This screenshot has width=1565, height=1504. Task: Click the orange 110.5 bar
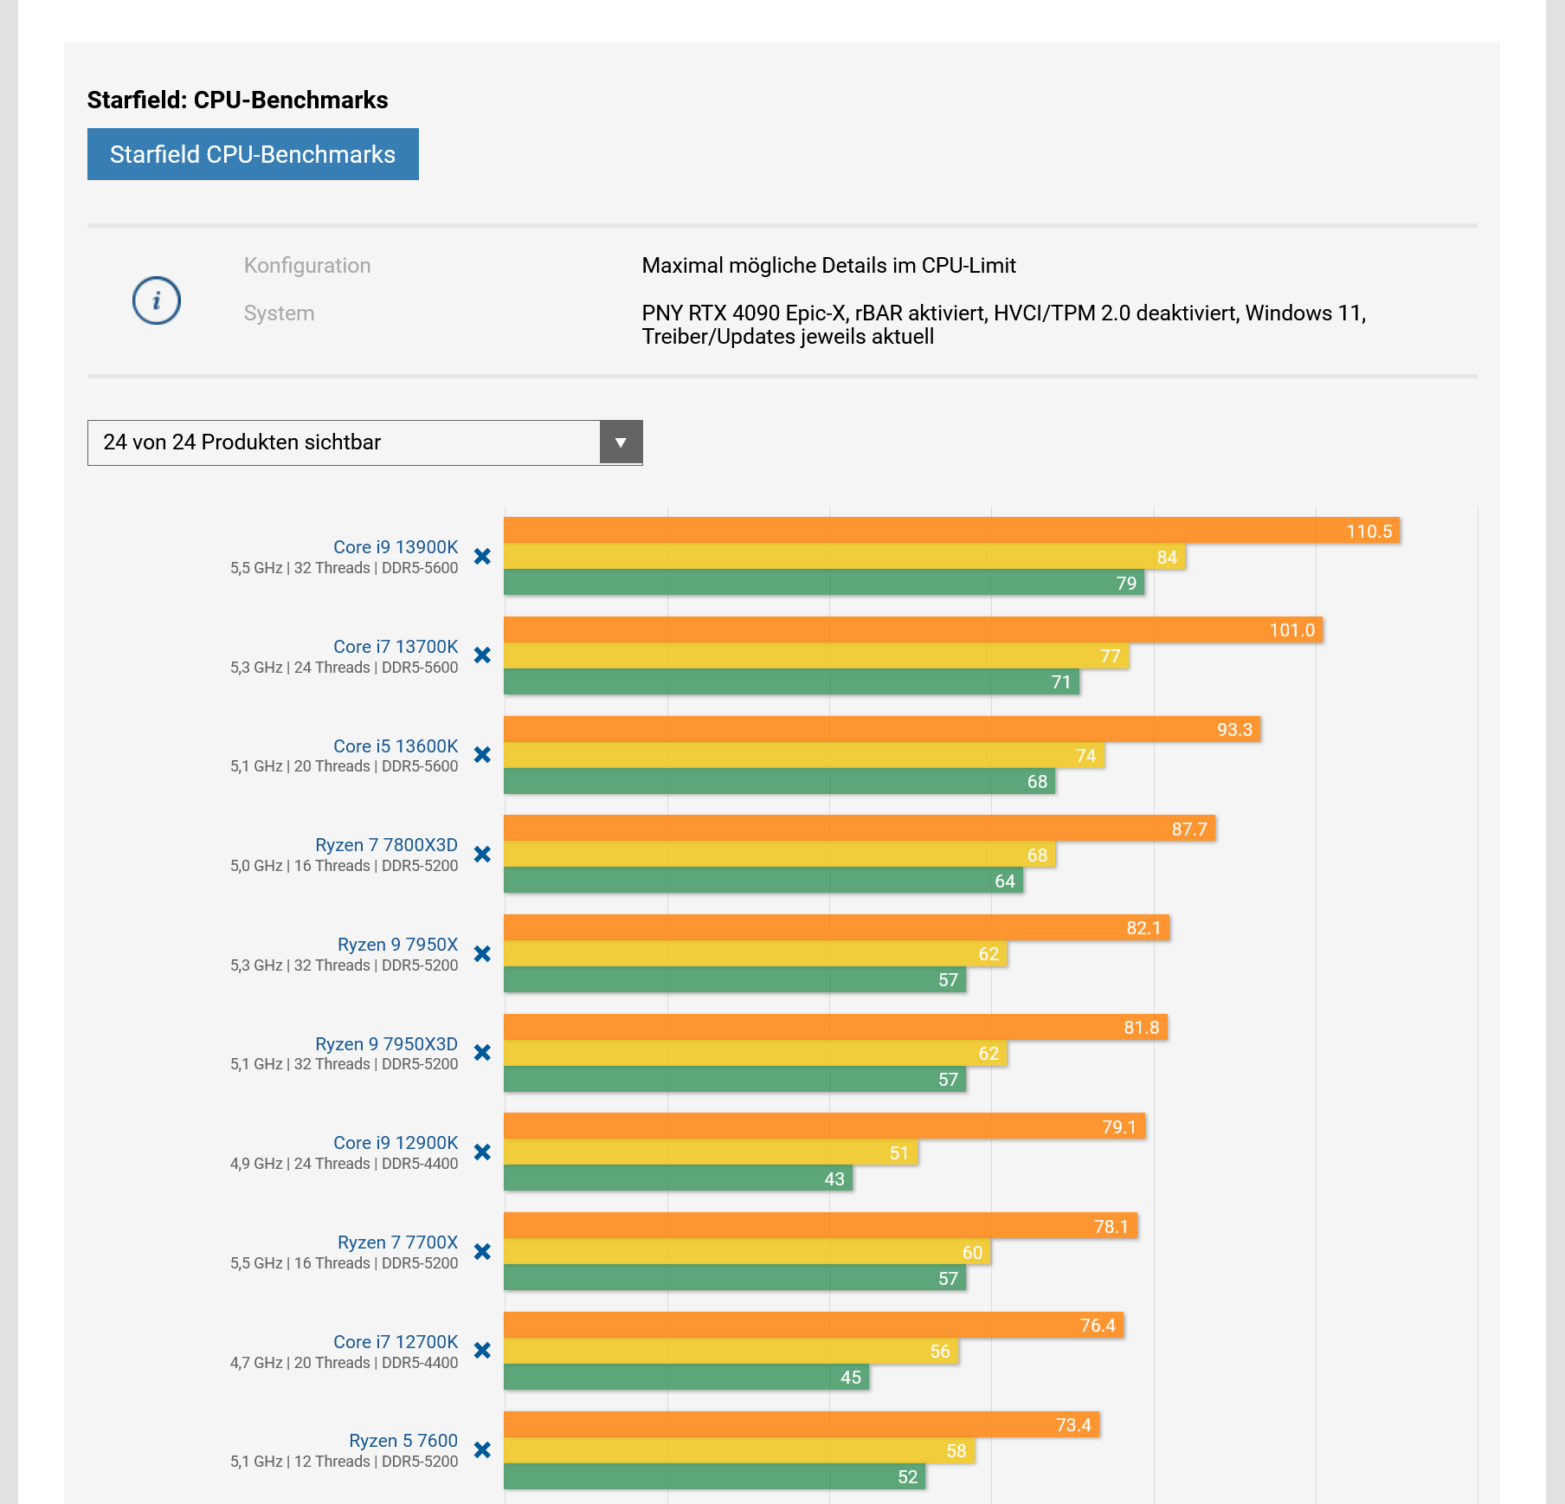click(x=950, y=531)
